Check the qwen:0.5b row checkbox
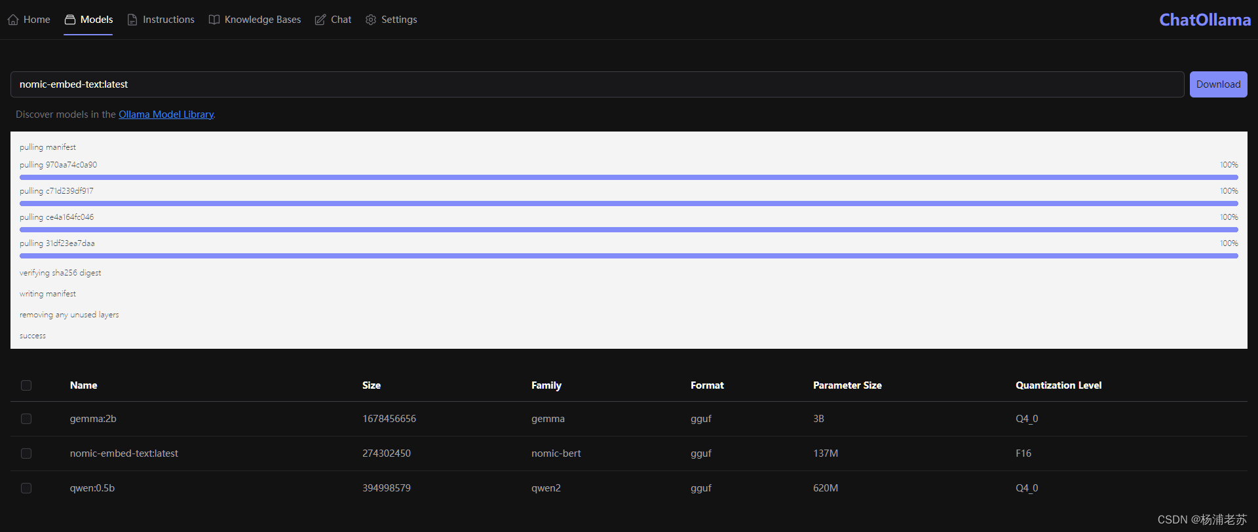This screenshot has width=1258, height=532. click(26, 488)
